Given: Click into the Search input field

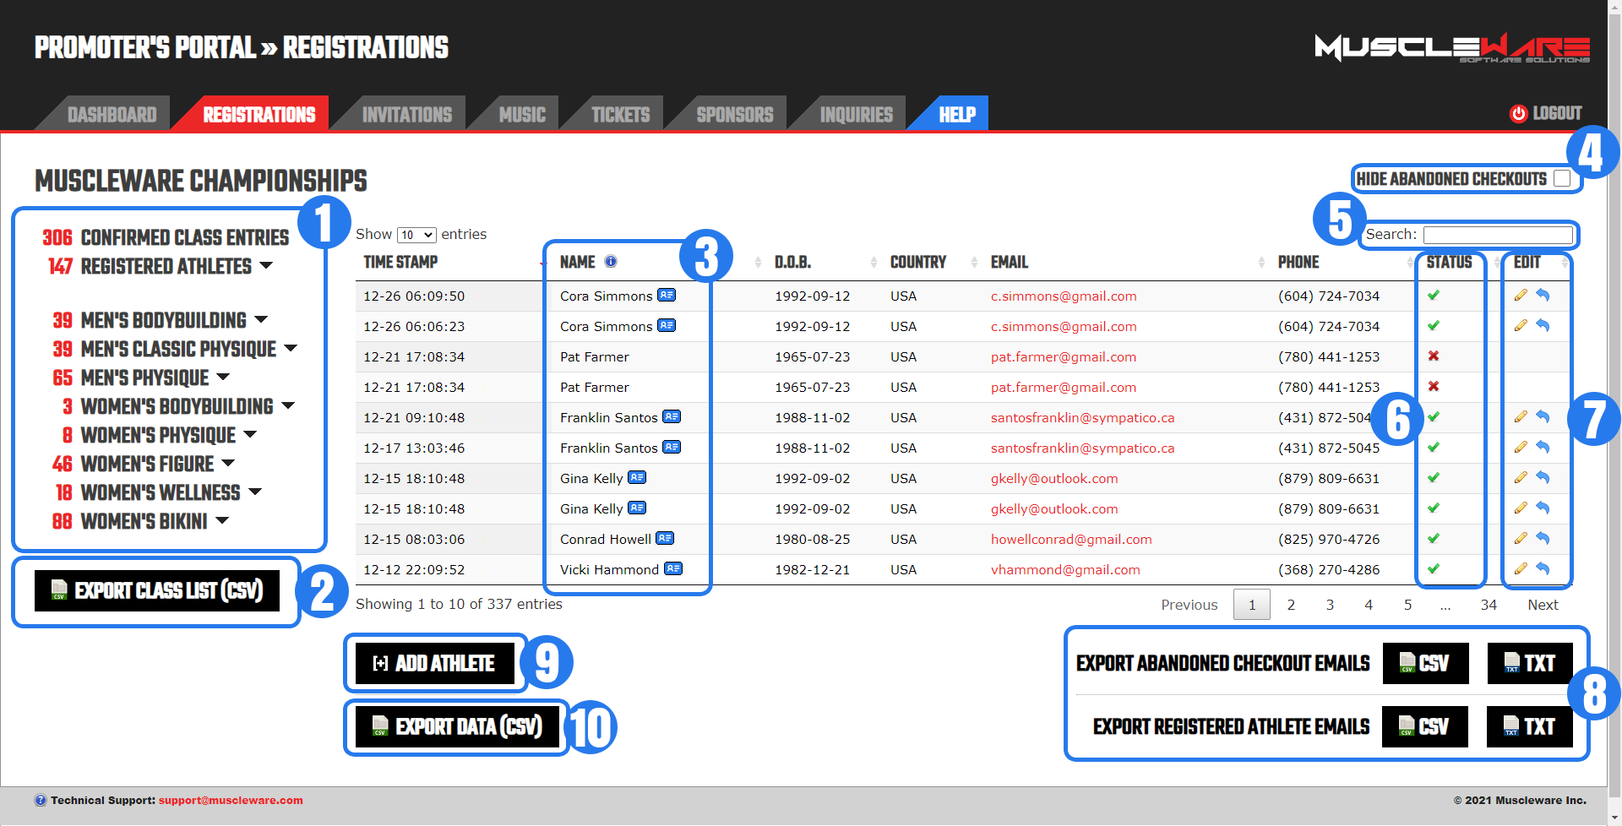Looking at the screenshot, I should (1497, 235).
